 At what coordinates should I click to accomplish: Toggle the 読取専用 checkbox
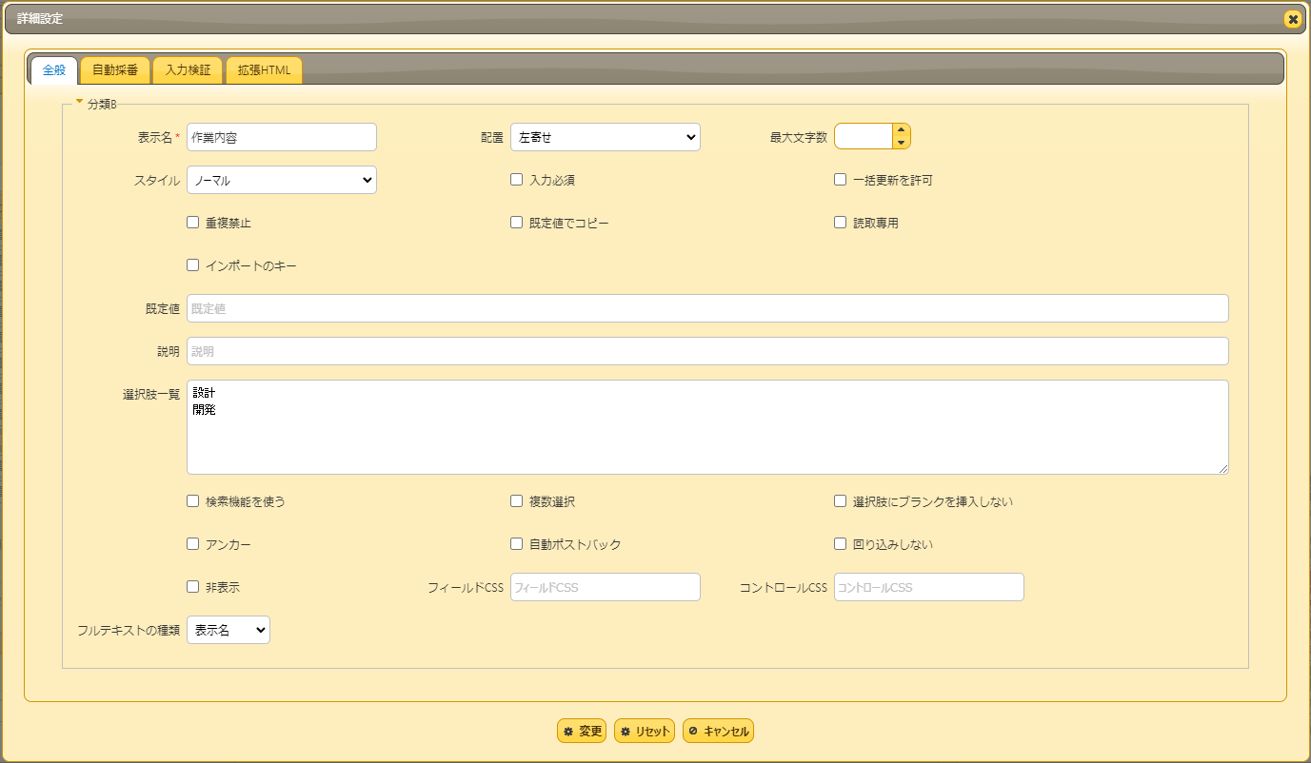click(841, 223)
